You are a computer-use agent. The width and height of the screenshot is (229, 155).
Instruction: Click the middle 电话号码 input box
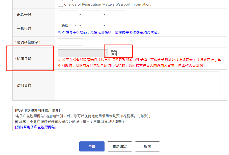coord(92,14)
